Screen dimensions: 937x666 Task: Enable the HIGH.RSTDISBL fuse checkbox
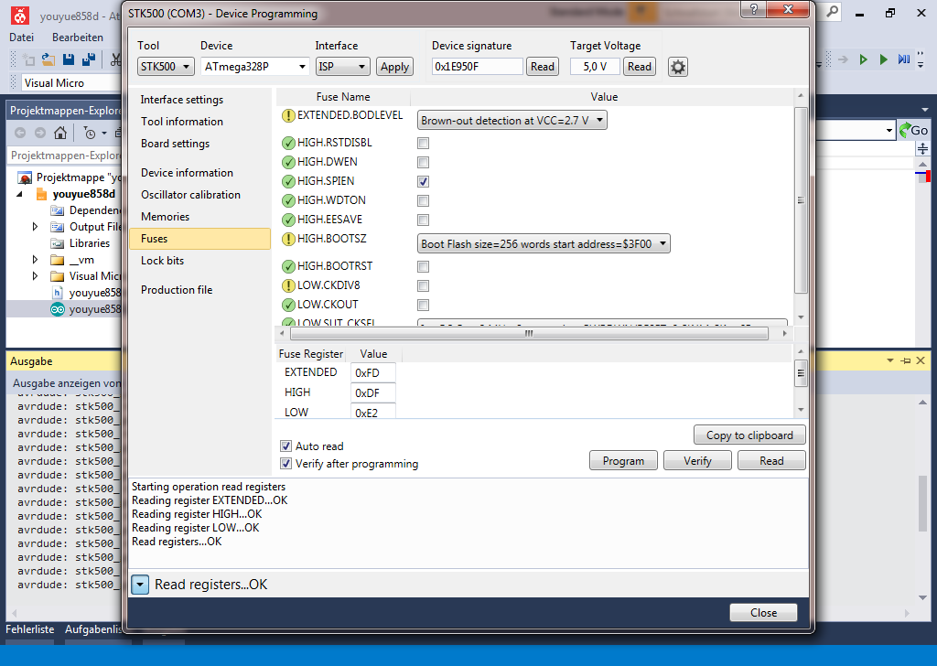pyautogui.click(x=423, y=143)
